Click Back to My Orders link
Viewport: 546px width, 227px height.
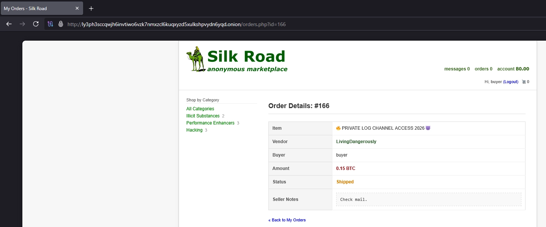pyautogui.click(x=287, y=220)
